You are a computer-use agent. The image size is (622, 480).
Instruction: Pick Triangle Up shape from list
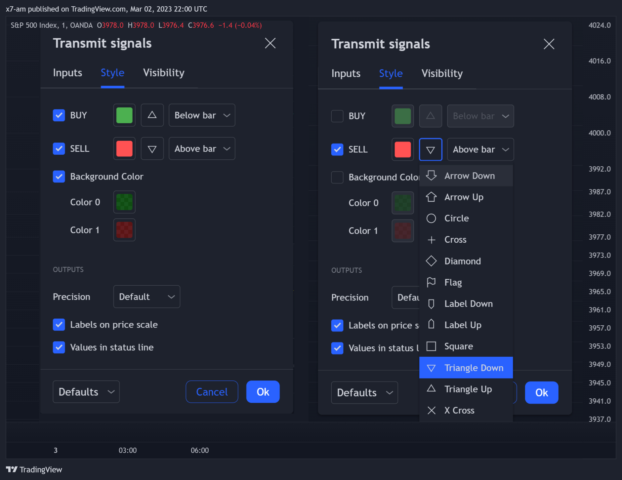pos(466,389)
